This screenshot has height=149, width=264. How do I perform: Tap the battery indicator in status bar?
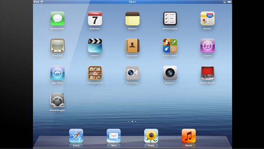(x=230, y=2)
